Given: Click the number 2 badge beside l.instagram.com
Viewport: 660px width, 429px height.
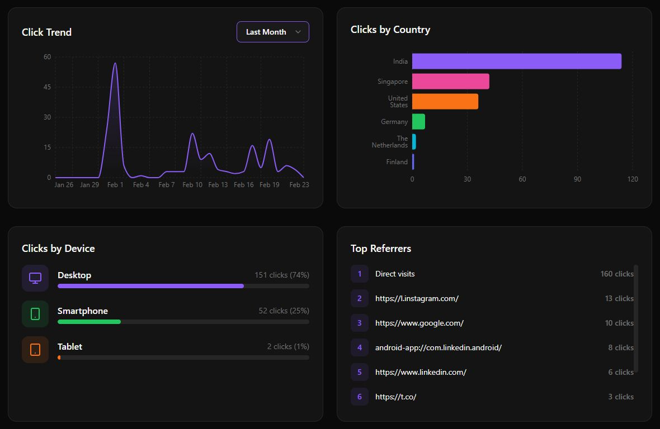Looking at the screenshot, I should (359, 298).
